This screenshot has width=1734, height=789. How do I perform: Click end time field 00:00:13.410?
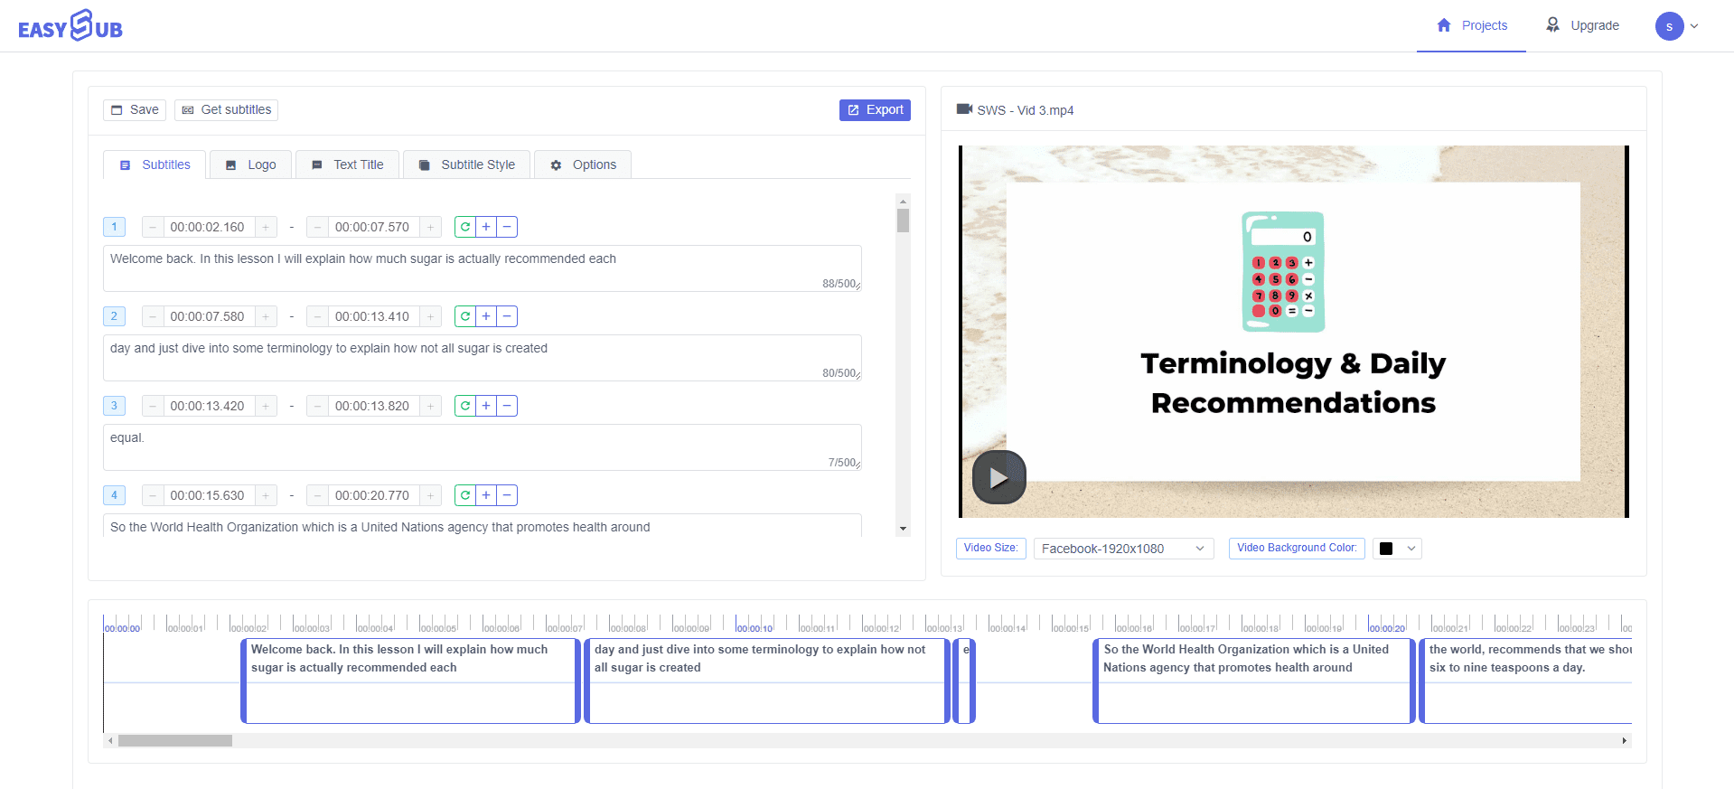click(x=373, y=316)
